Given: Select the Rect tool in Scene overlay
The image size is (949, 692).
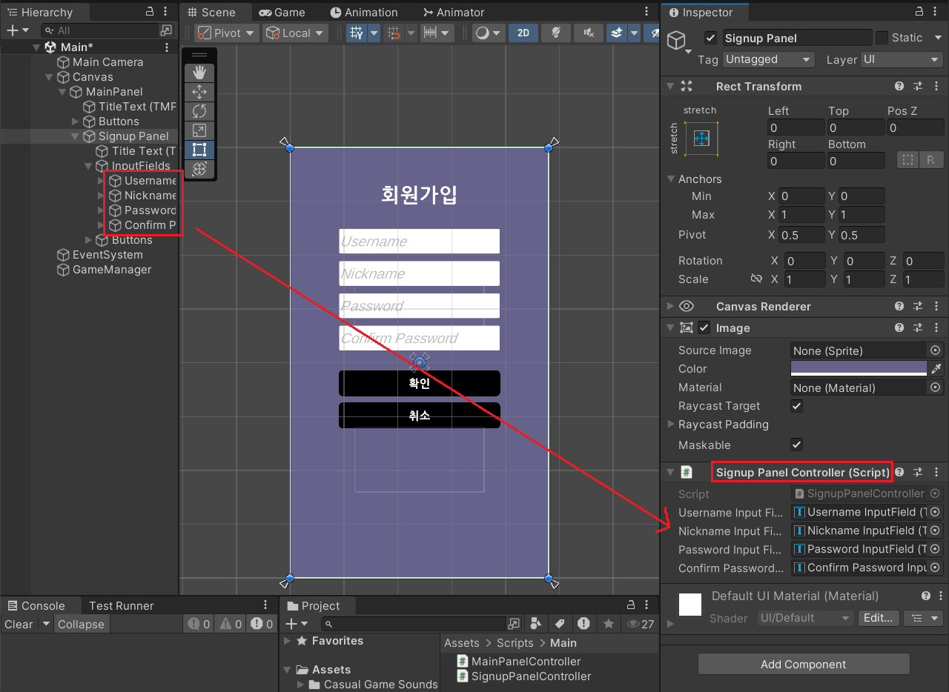Looking at the screenshot, I should (199, 150).
